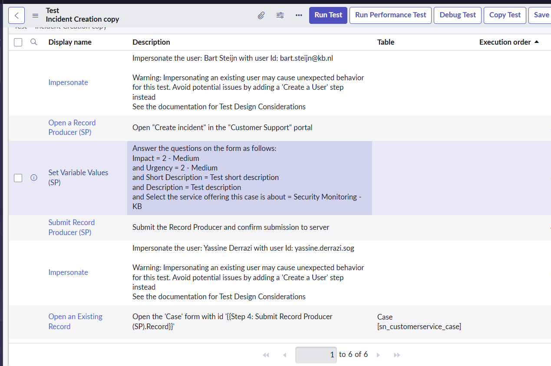Screen dimensions: 551x366
Task: Sort by Execution order column
Action: [x=505, y=42]
